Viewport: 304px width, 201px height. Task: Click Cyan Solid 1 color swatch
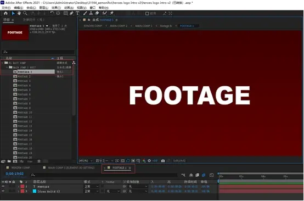pyautogui.click(x=35, y=191)
